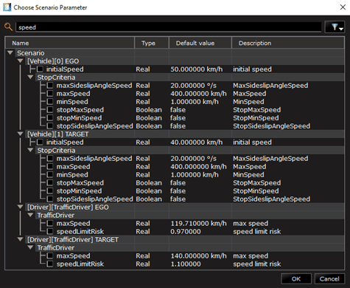Click the speed search field
Screen dimensions: 350x288
point(169,27)
